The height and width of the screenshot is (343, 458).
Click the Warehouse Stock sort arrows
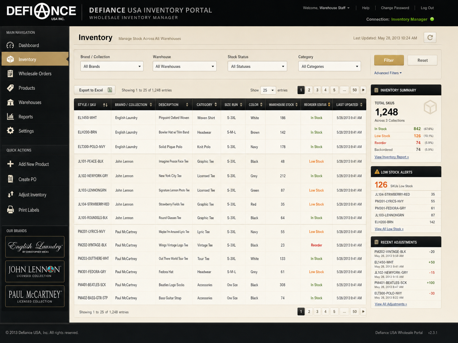coord(296,105)
